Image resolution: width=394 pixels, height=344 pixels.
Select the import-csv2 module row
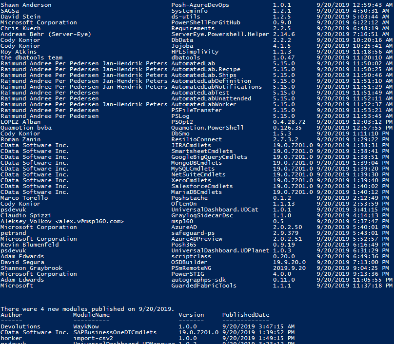click(x=147, y=338)
